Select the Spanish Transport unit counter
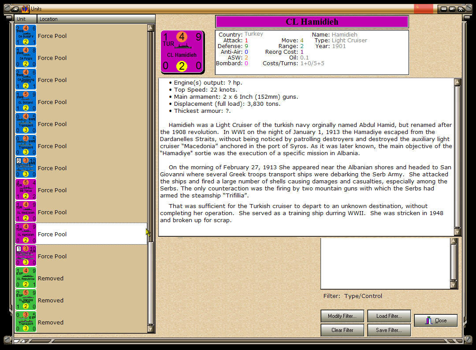The image size is (476, 350). point(26,322)
